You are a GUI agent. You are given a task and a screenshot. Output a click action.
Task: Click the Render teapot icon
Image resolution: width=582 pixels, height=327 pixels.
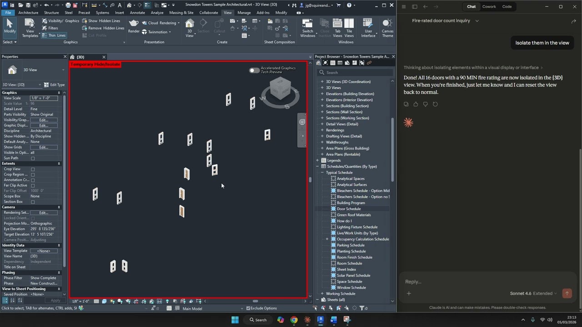click(x=134, y=26)
